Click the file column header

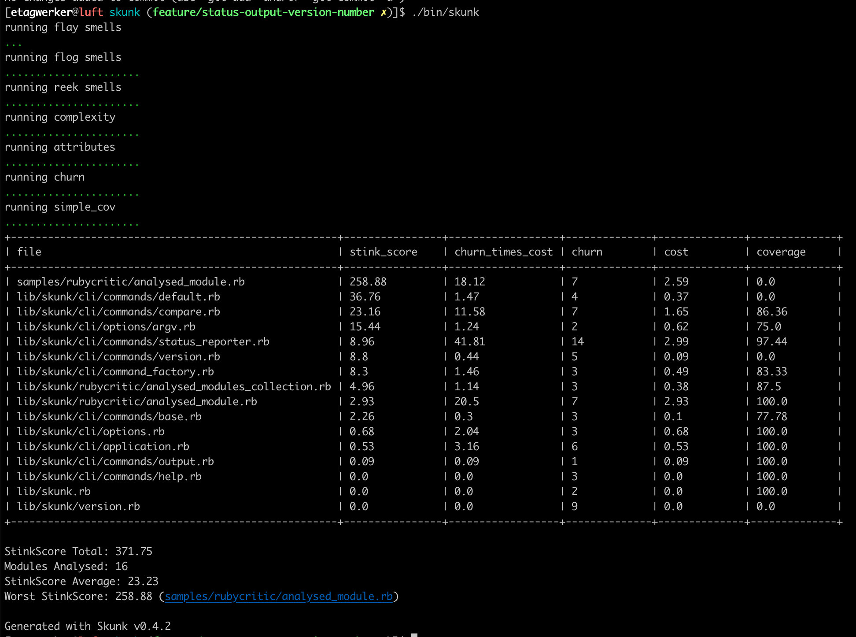click(29, 252)
